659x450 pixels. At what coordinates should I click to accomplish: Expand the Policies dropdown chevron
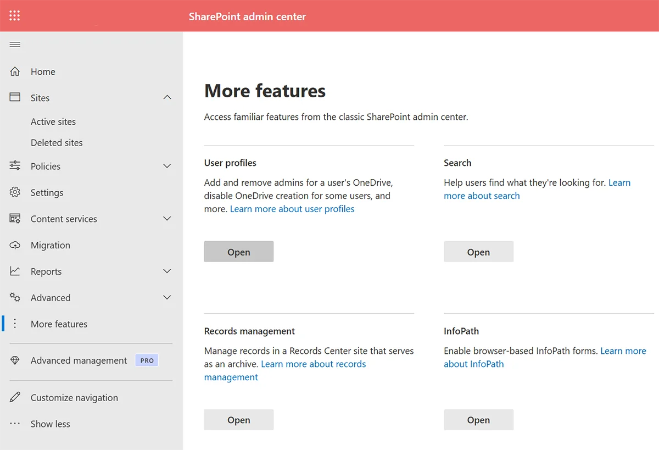click(167, 165)
